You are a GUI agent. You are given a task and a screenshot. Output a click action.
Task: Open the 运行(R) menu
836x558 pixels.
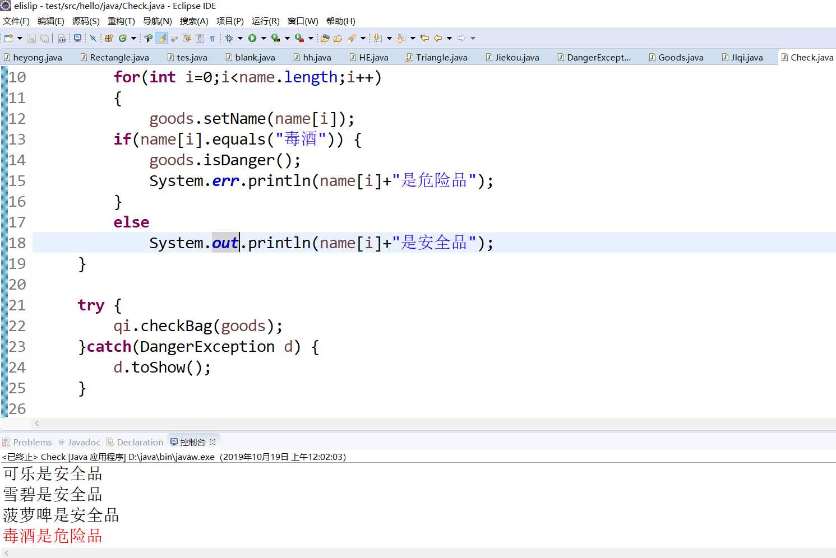[266, 21]
